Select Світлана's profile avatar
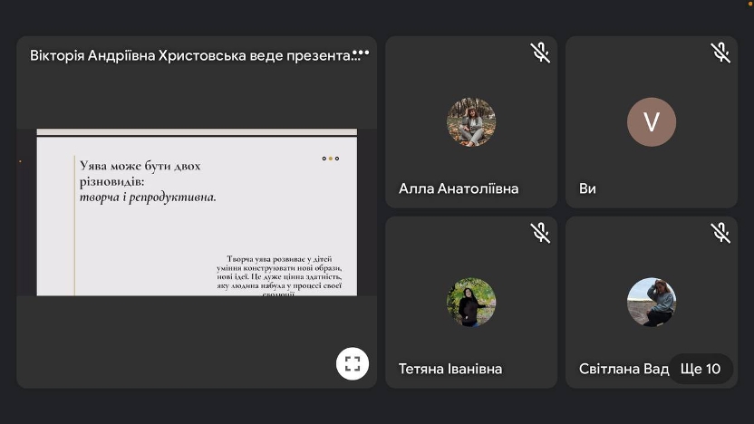Image resolution: width=754 pixels, height=424 pixels. (652, 302)
